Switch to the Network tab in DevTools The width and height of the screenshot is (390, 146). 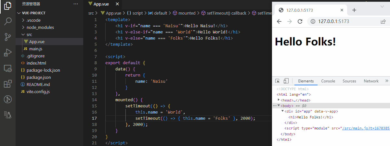(x=371, y=81)
